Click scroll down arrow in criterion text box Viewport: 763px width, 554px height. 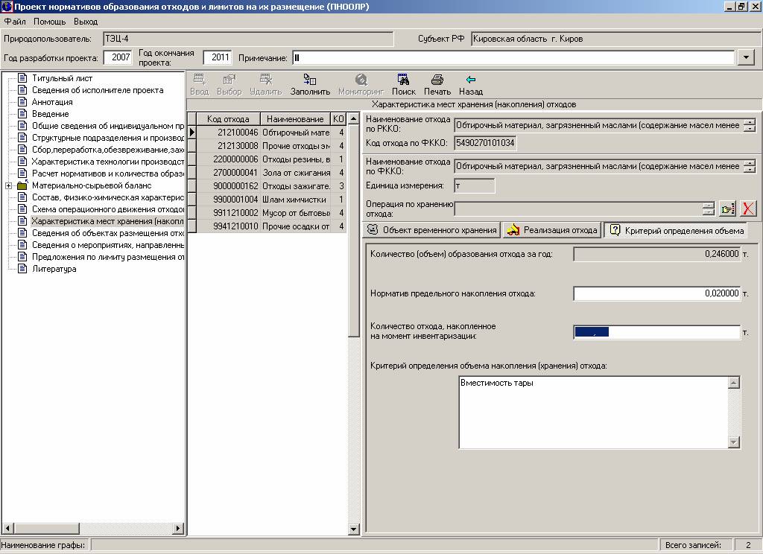[x=734, y=442]
